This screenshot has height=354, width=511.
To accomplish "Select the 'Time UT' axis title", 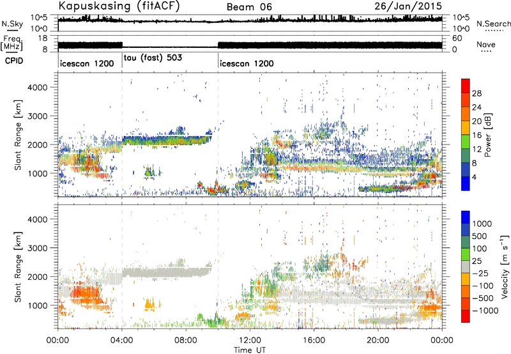I will click(250, 350).
